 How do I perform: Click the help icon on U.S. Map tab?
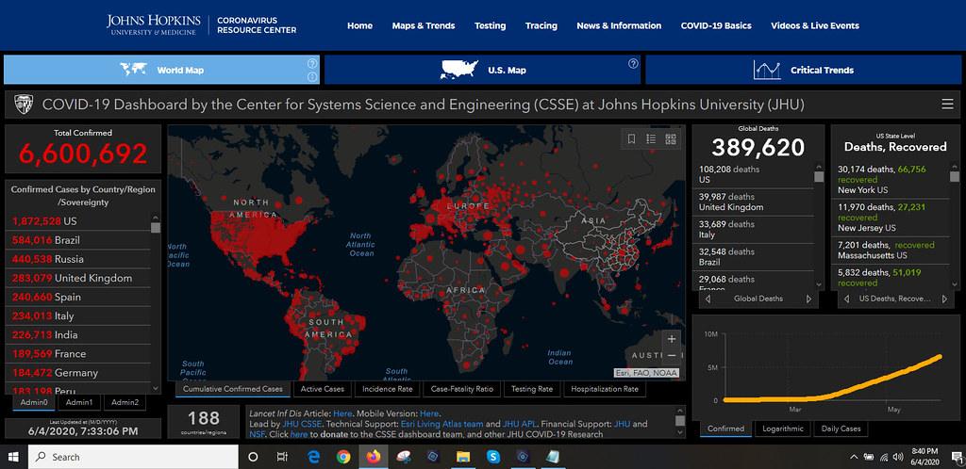coord(633,64)
